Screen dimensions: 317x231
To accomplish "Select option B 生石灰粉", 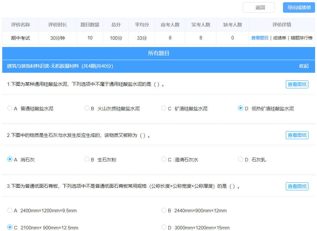I will (x=87, y=160).
